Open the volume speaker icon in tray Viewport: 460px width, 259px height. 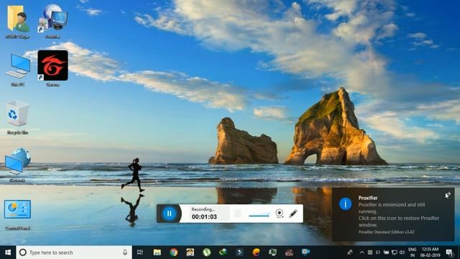click(x=402, y=253)
